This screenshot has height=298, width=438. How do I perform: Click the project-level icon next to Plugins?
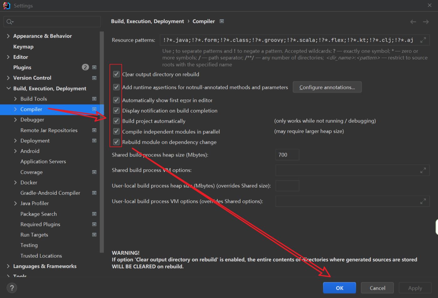(x=94, y=67)
